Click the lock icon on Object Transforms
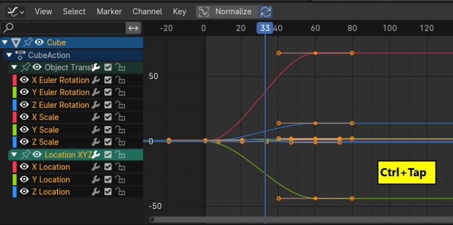This screenshot has height=225, width=453. (x=120, y=67)
